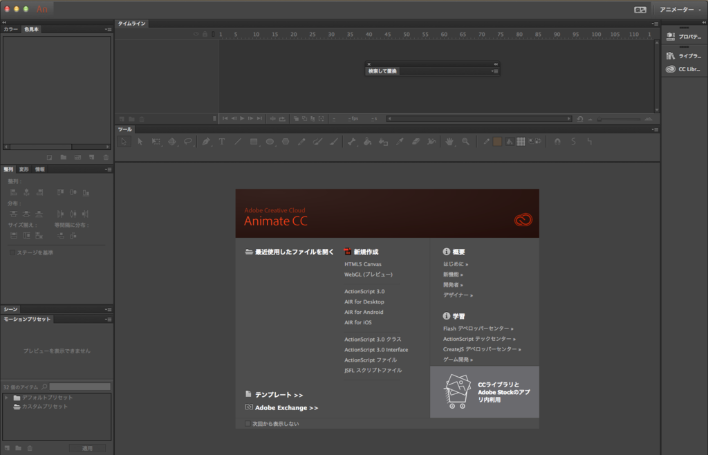Viewport: 708px width, 455px height.
Task: Collapse the 検索して置換 floating panel
Action: [496, 64]
